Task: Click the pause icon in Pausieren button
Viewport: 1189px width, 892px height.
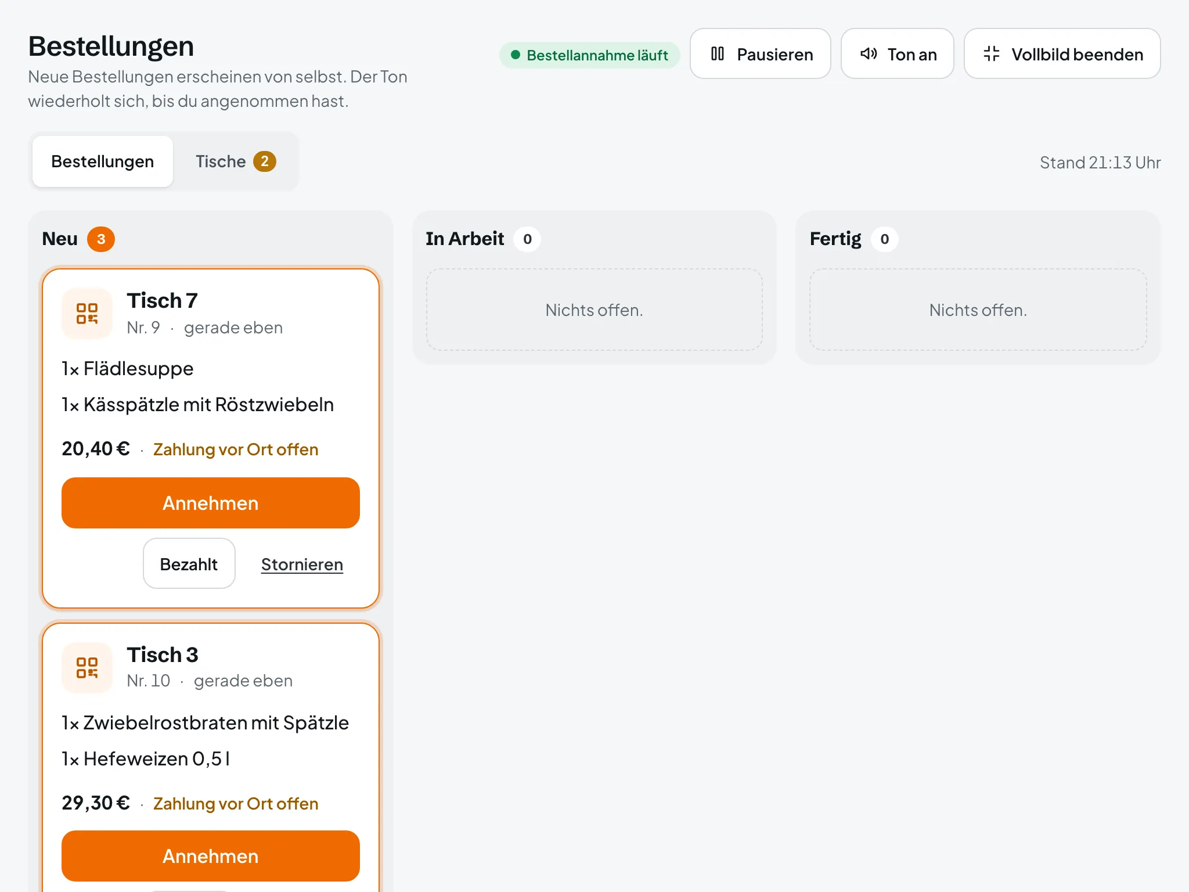Action: pos(718,54)
